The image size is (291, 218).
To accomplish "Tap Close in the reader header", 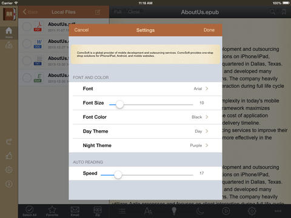I will click(134, 12).
